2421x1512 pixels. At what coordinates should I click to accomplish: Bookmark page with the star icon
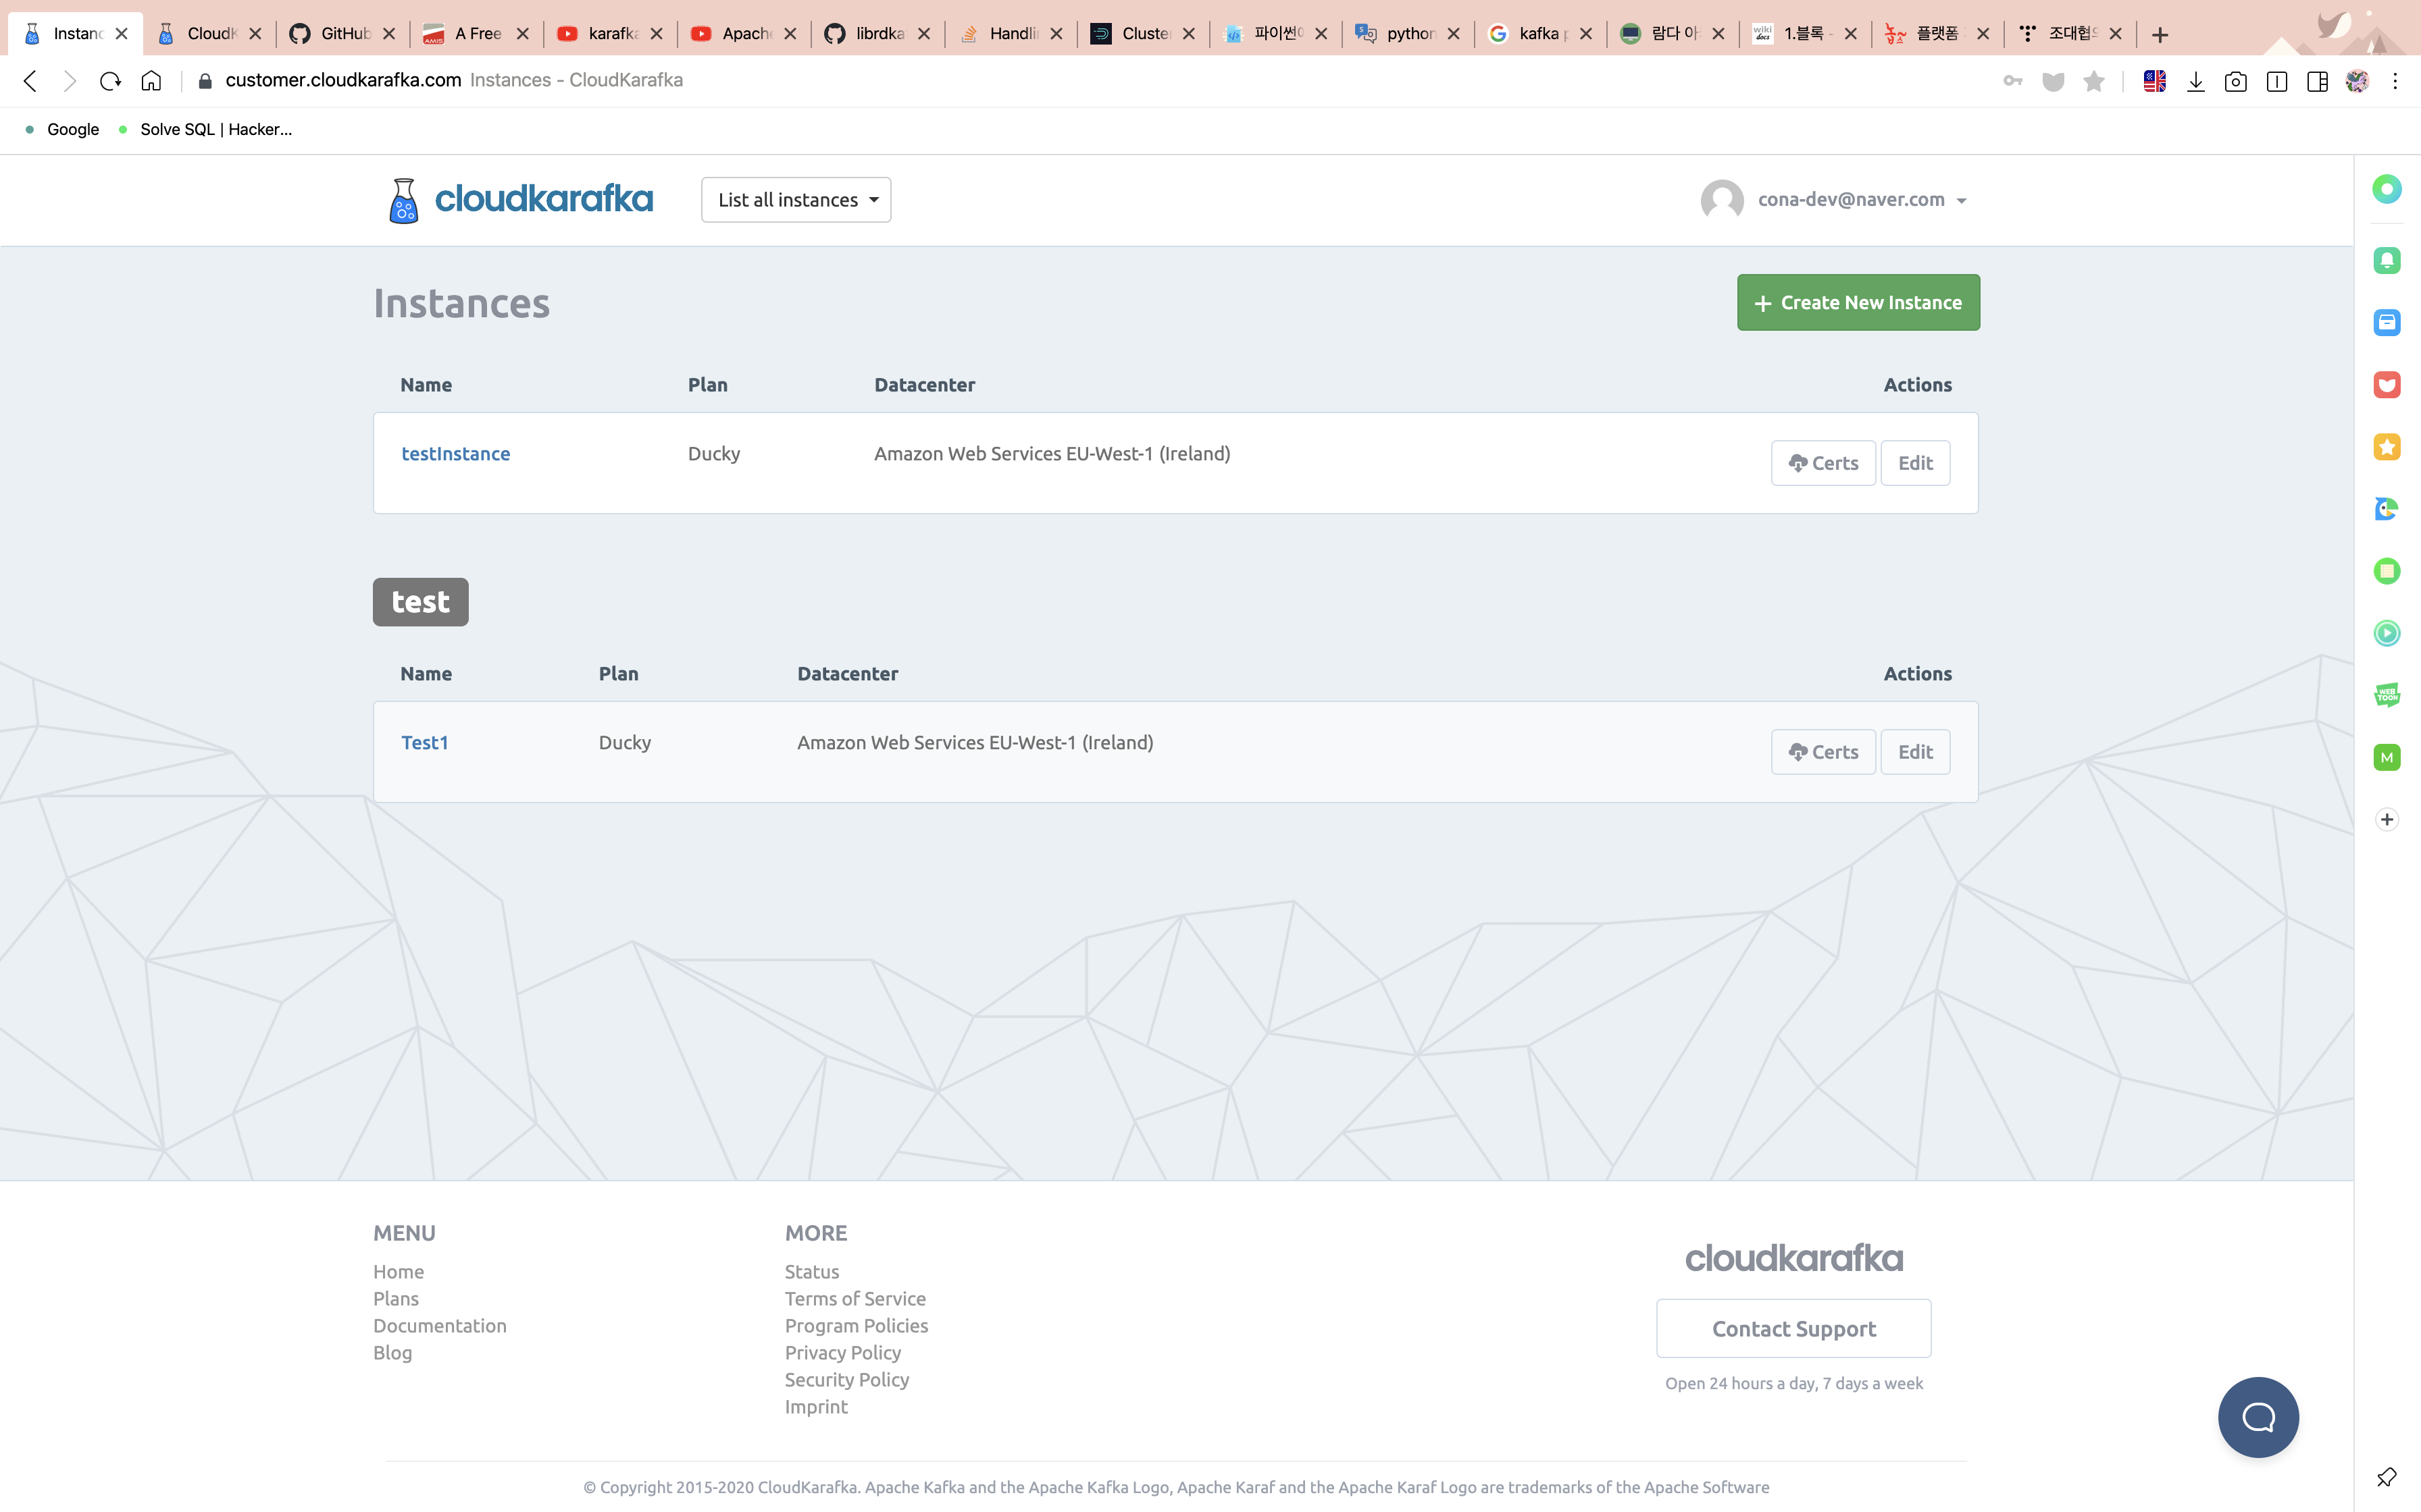[x=2094, y=82]
